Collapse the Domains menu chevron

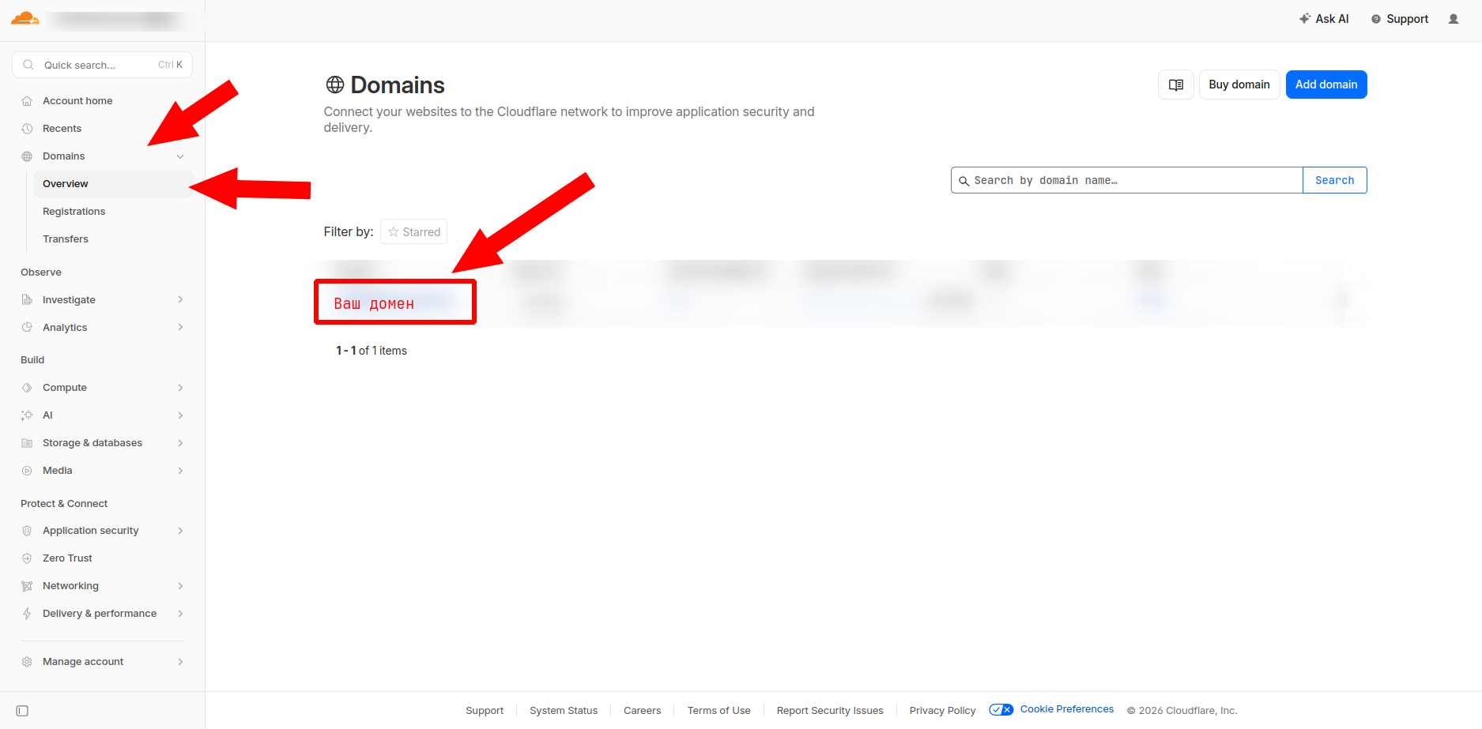click(x=180, y=156)
